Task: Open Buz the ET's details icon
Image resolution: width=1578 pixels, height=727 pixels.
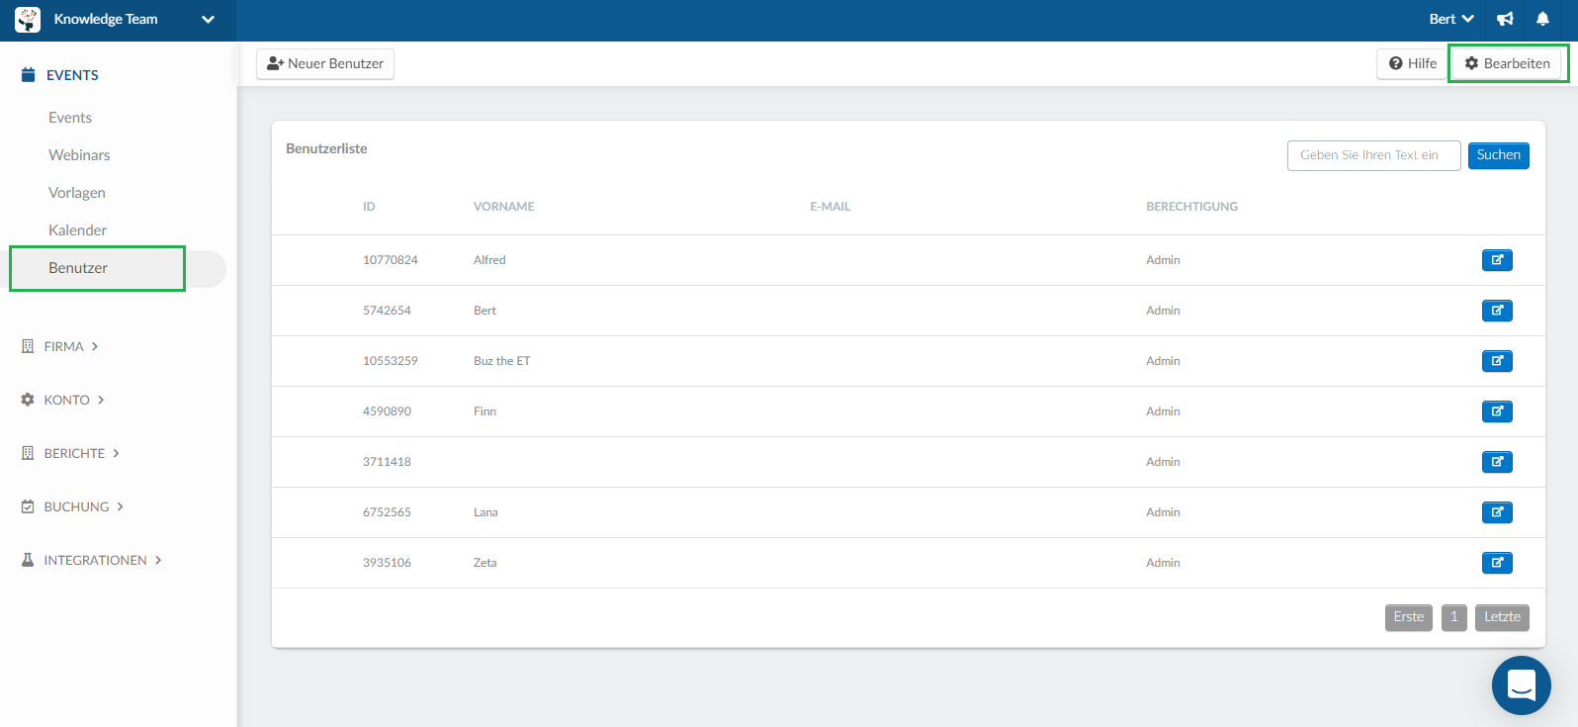Action: tap(1497, 361)
